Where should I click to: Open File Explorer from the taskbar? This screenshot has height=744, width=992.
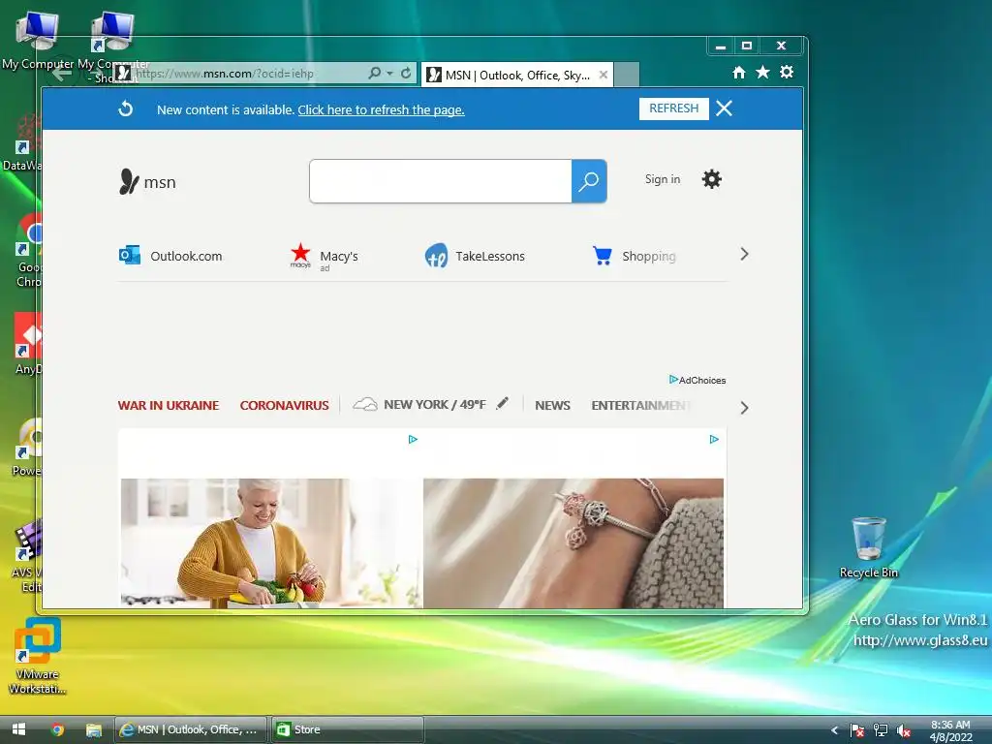[94, 730]
